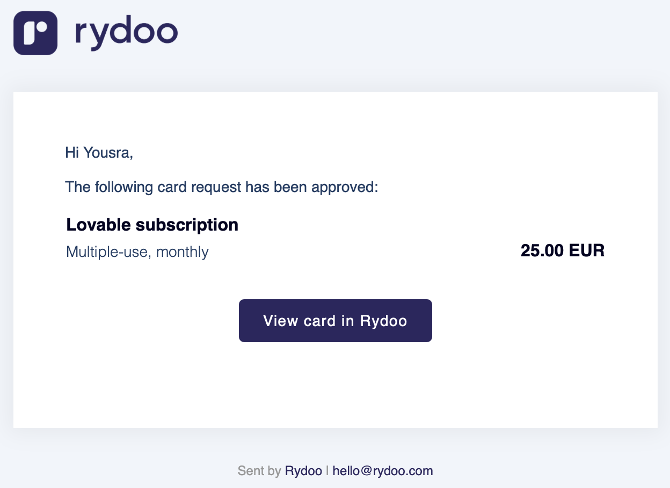Click the Lovable subscription heading
This screenshot has width=670, height=488.
tap(152, 225)
